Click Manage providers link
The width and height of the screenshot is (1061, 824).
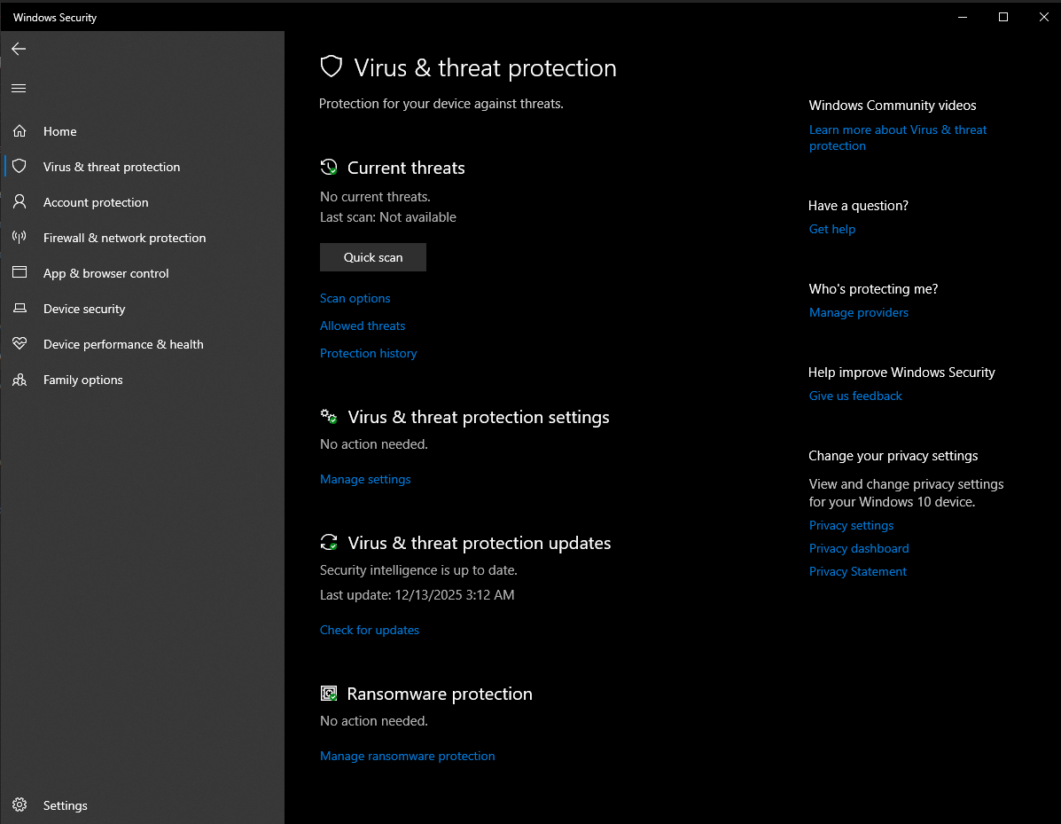[x=858, y=312]
